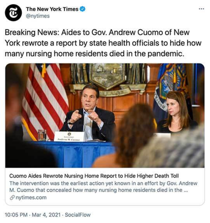Click the water glass on the table
The width and height of the screenshot is (210, 223).
point(42,135)
